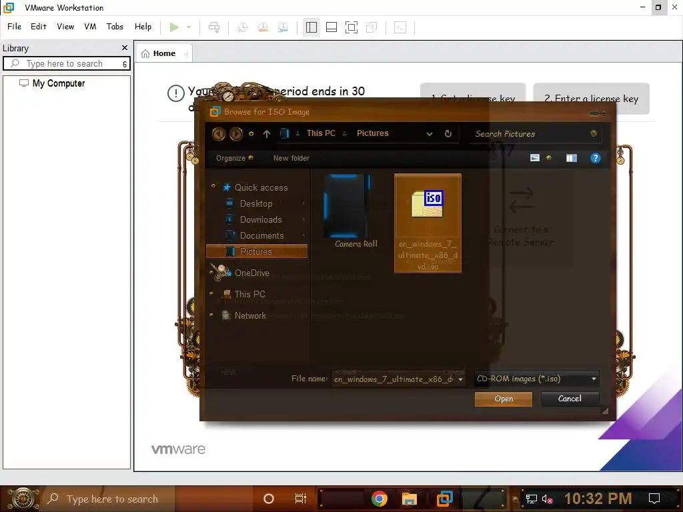Launch Chrome from the taskbar
This screenshot has height=512, width=683.
tap(379, 499)
